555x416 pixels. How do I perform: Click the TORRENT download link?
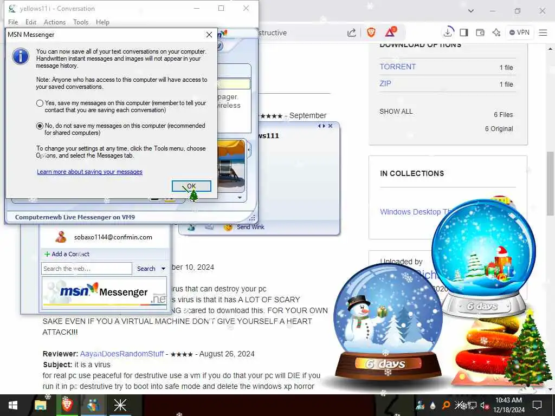point(397,67)
